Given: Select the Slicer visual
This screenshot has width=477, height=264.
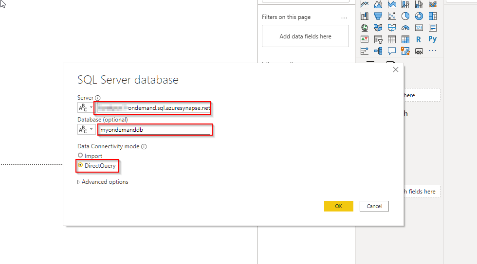Looking at the screenshot, I should click(378, 39).
